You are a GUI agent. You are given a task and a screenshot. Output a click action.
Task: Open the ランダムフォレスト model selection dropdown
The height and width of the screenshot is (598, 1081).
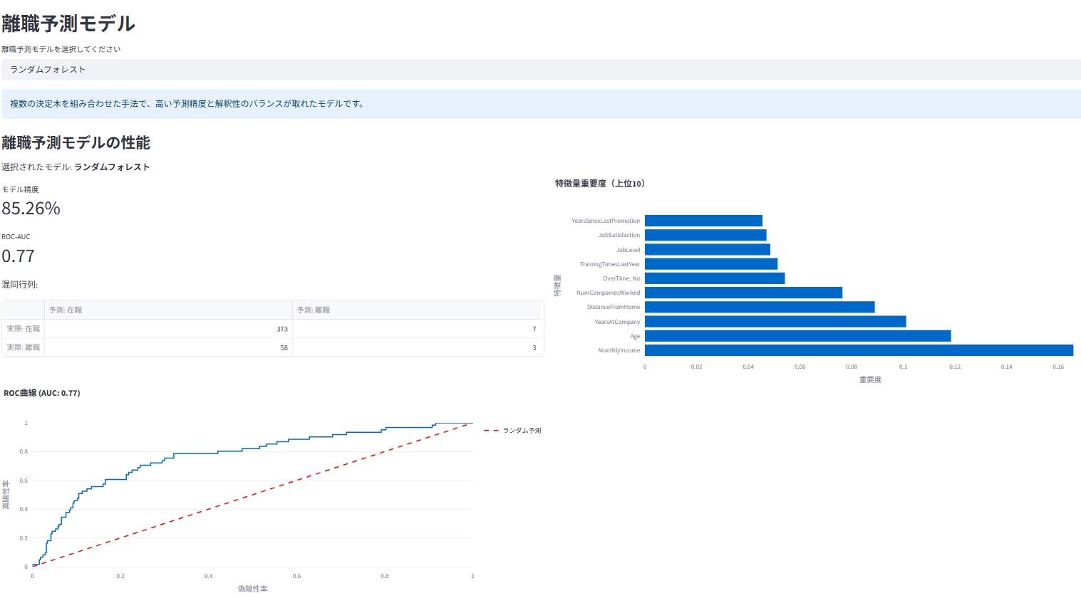[541, 70]
